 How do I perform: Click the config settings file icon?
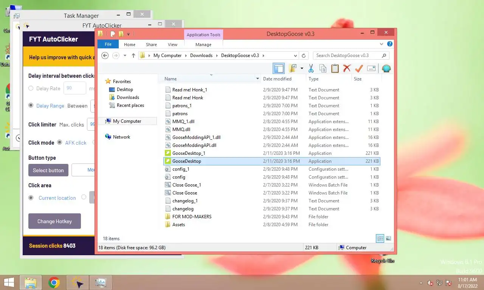[x=168, y=177]
